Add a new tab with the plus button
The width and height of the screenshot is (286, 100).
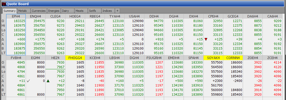(117, 11)
